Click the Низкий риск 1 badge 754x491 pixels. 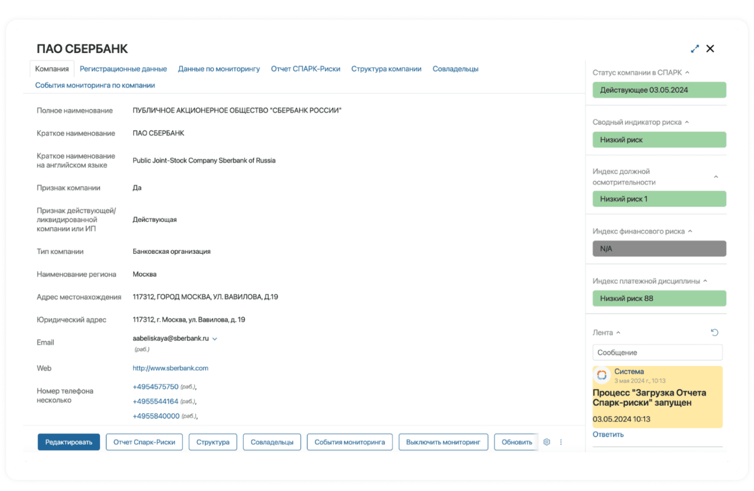coord(659,199)
